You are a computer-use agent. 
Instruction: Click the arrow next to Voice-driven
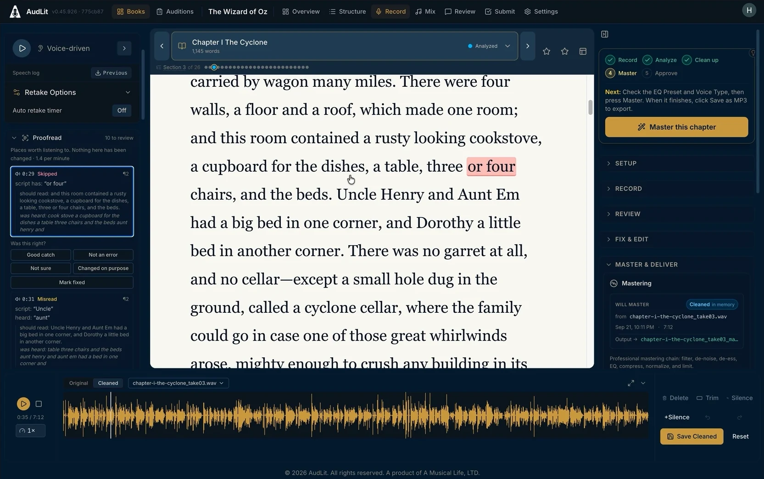click(x=124, y=48)
